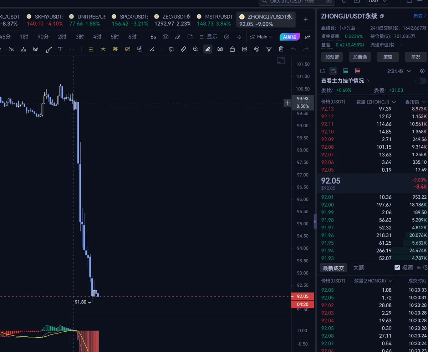Share the chart via the share icon
This screenshot has height=352, width=428.
[x=307, y=37]
